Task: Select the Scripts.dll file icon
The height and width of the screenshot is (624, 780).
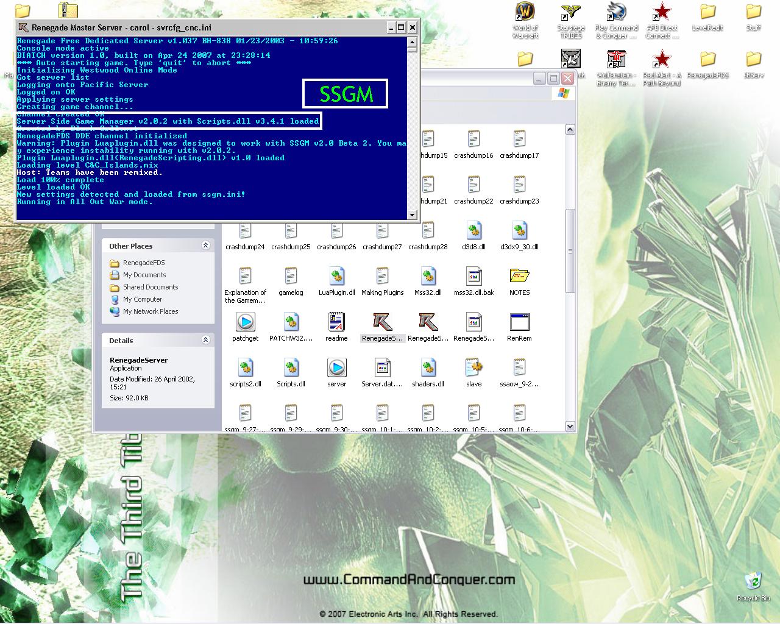Action: point(291,367)
